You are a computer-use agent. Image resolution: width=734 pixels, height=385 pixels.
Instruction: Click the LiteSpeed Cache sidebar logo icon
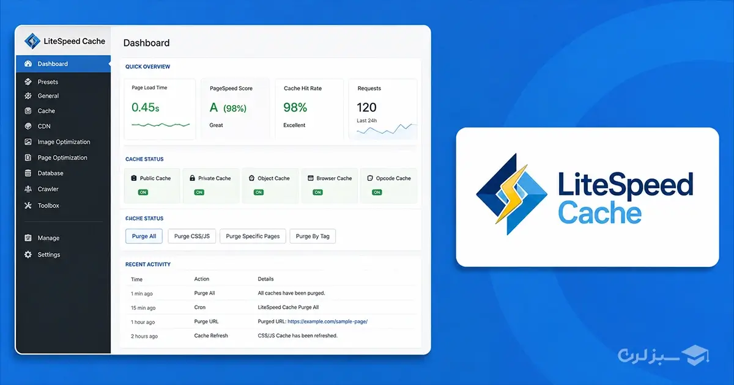tap(32, 42)
